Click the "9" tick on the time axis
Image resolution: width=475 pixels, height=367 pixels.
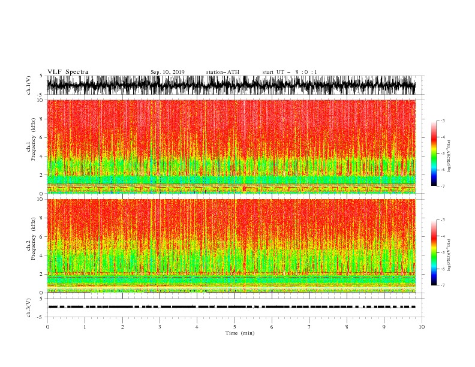(x=384, y=327)
